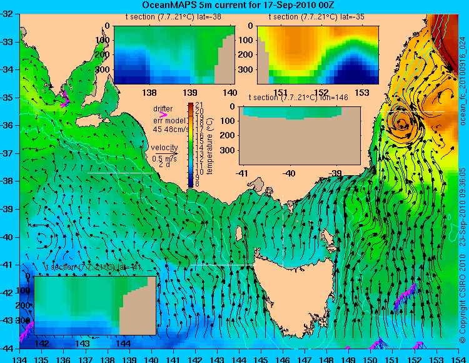Click the -32 latitude label on the left axis

tap(7, 14)
